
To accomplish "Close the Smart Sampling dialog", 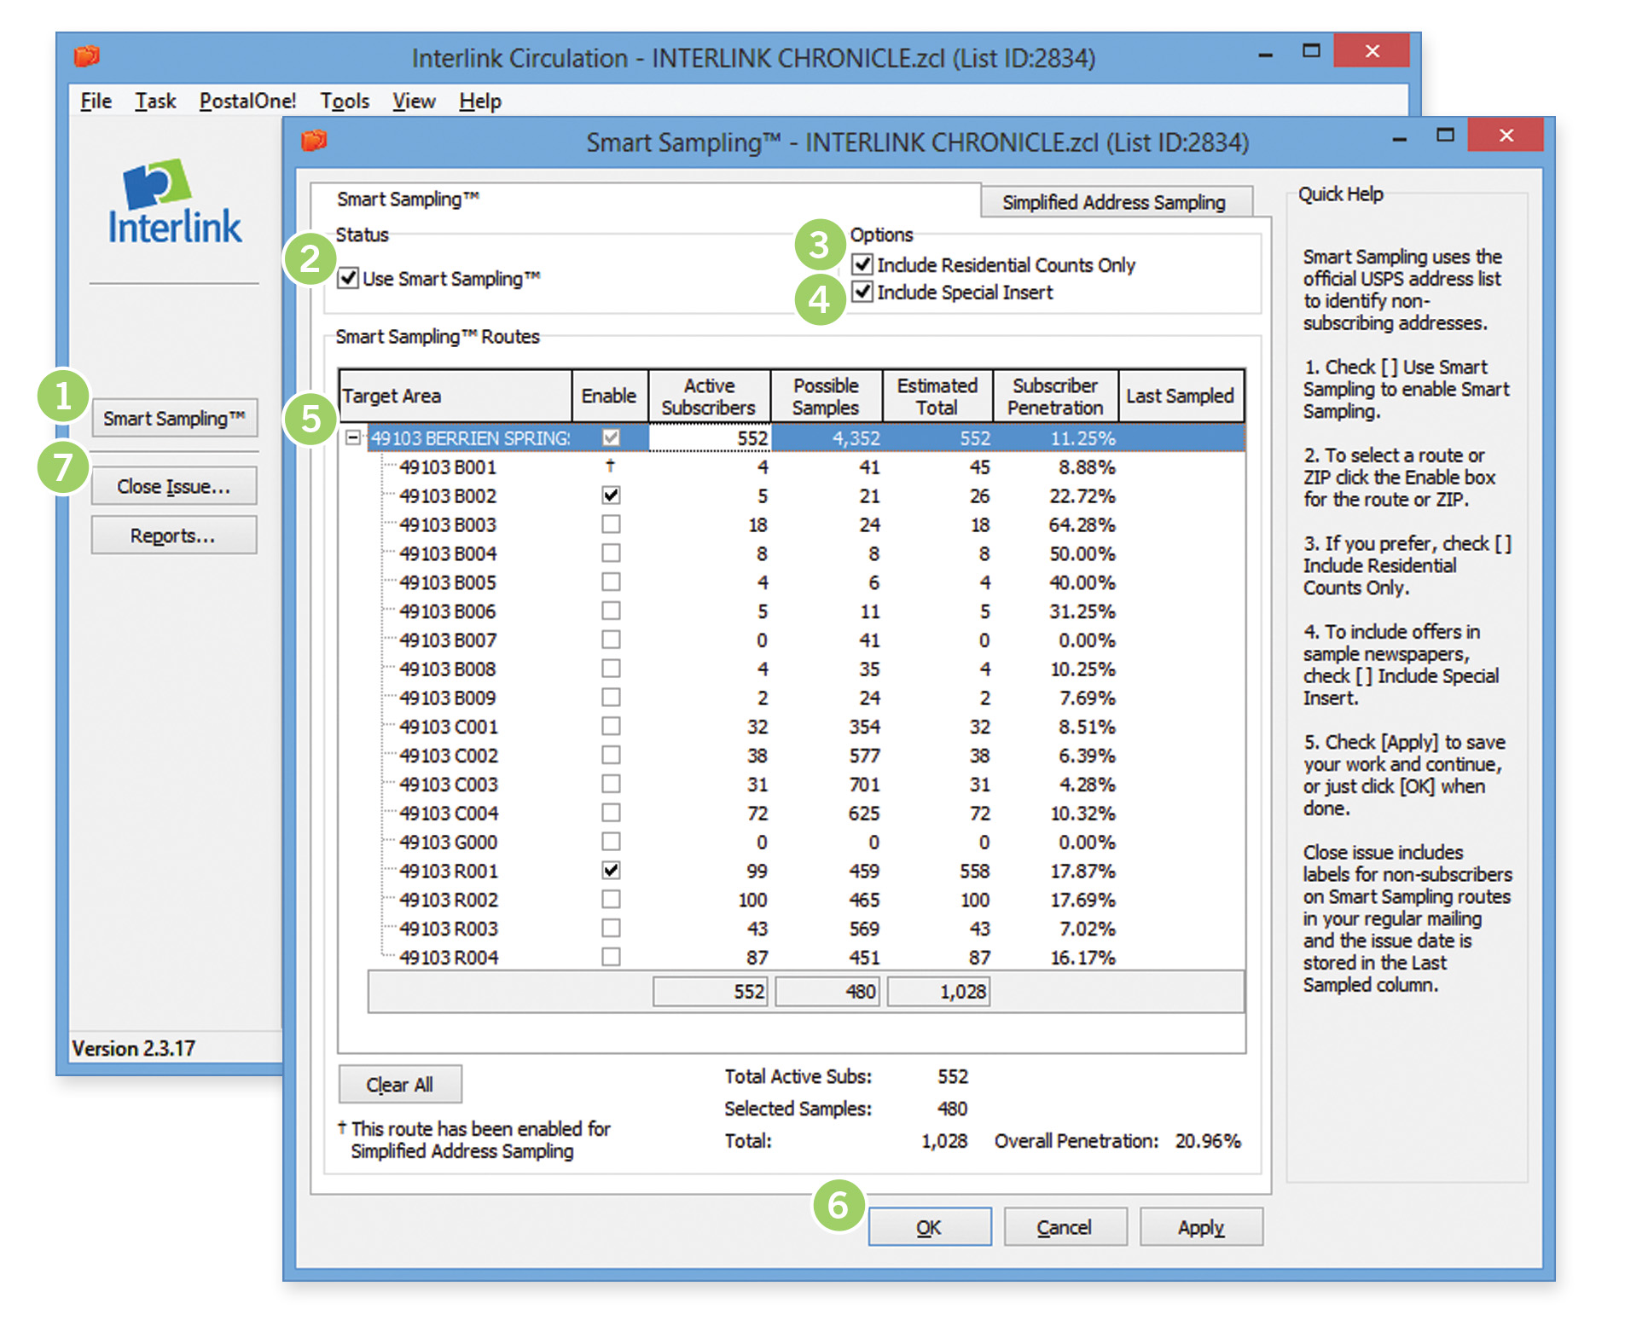I will (x=1506, y=136).
